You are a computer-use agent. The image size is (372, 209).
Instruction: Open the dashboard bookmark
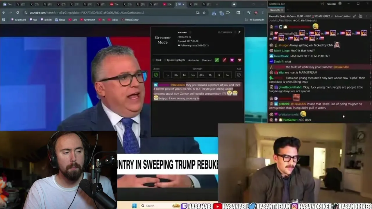click(19, 20)
